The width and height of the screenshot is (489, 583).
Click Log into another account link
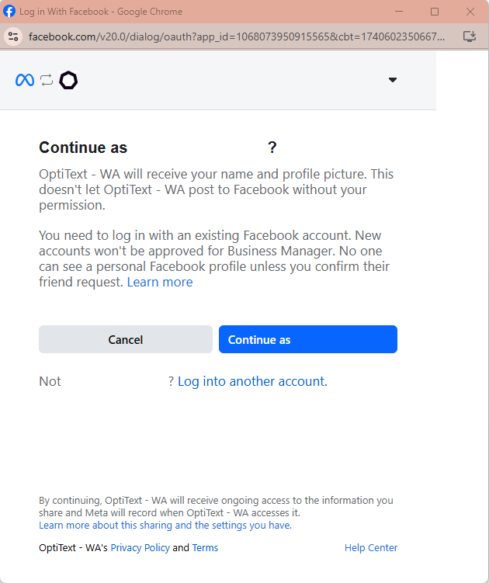(x=252, y=381)
